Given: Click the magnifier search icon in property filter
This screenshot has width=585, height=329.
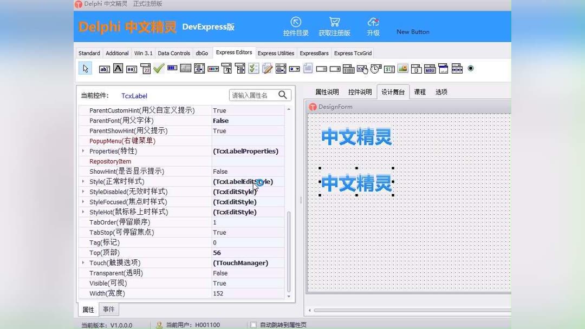Looking at the screenshot, I should tap(282, 94).
